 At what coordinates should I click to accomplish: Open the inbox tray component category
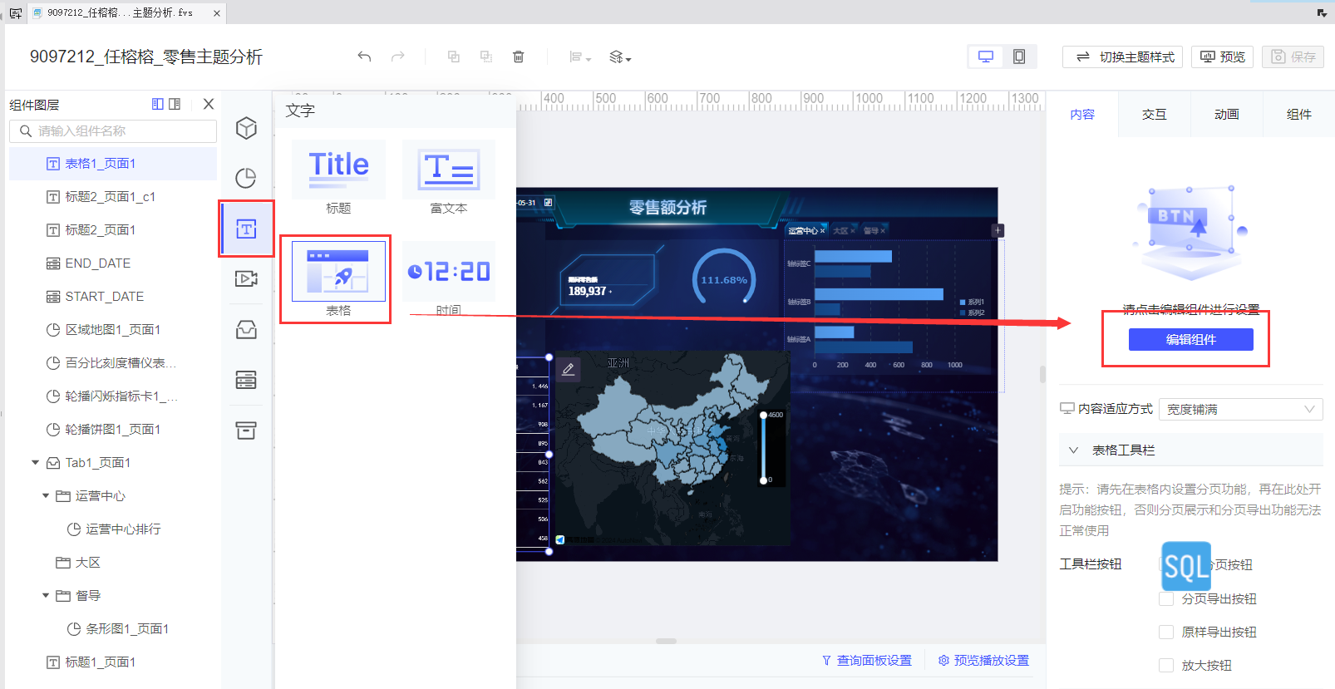246,329
